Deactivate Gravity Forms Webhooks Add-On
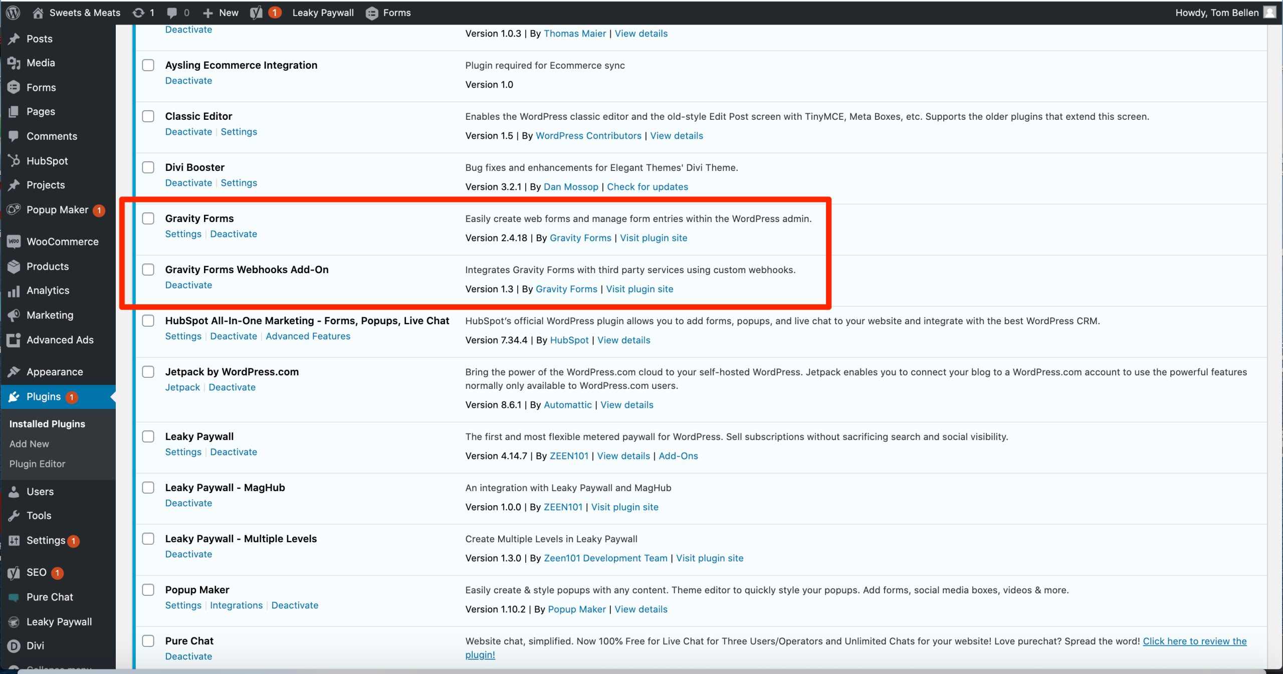This screenshot has width=1283, height=674. tap(188, 285)
